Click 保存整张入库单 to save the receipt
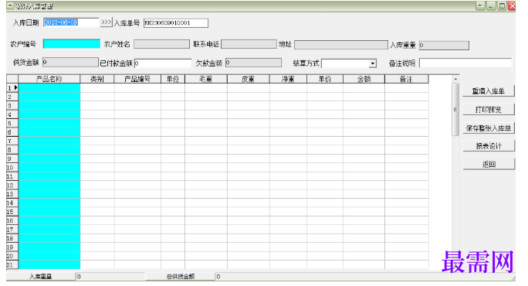This screenshot has width=528, height=286. [489, 128]
